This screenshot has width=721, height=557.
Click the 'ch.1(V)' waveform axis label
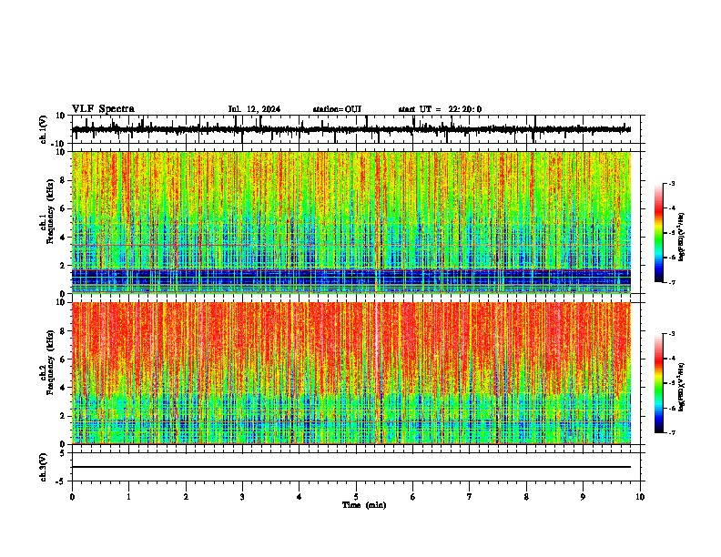pos(44,129)
